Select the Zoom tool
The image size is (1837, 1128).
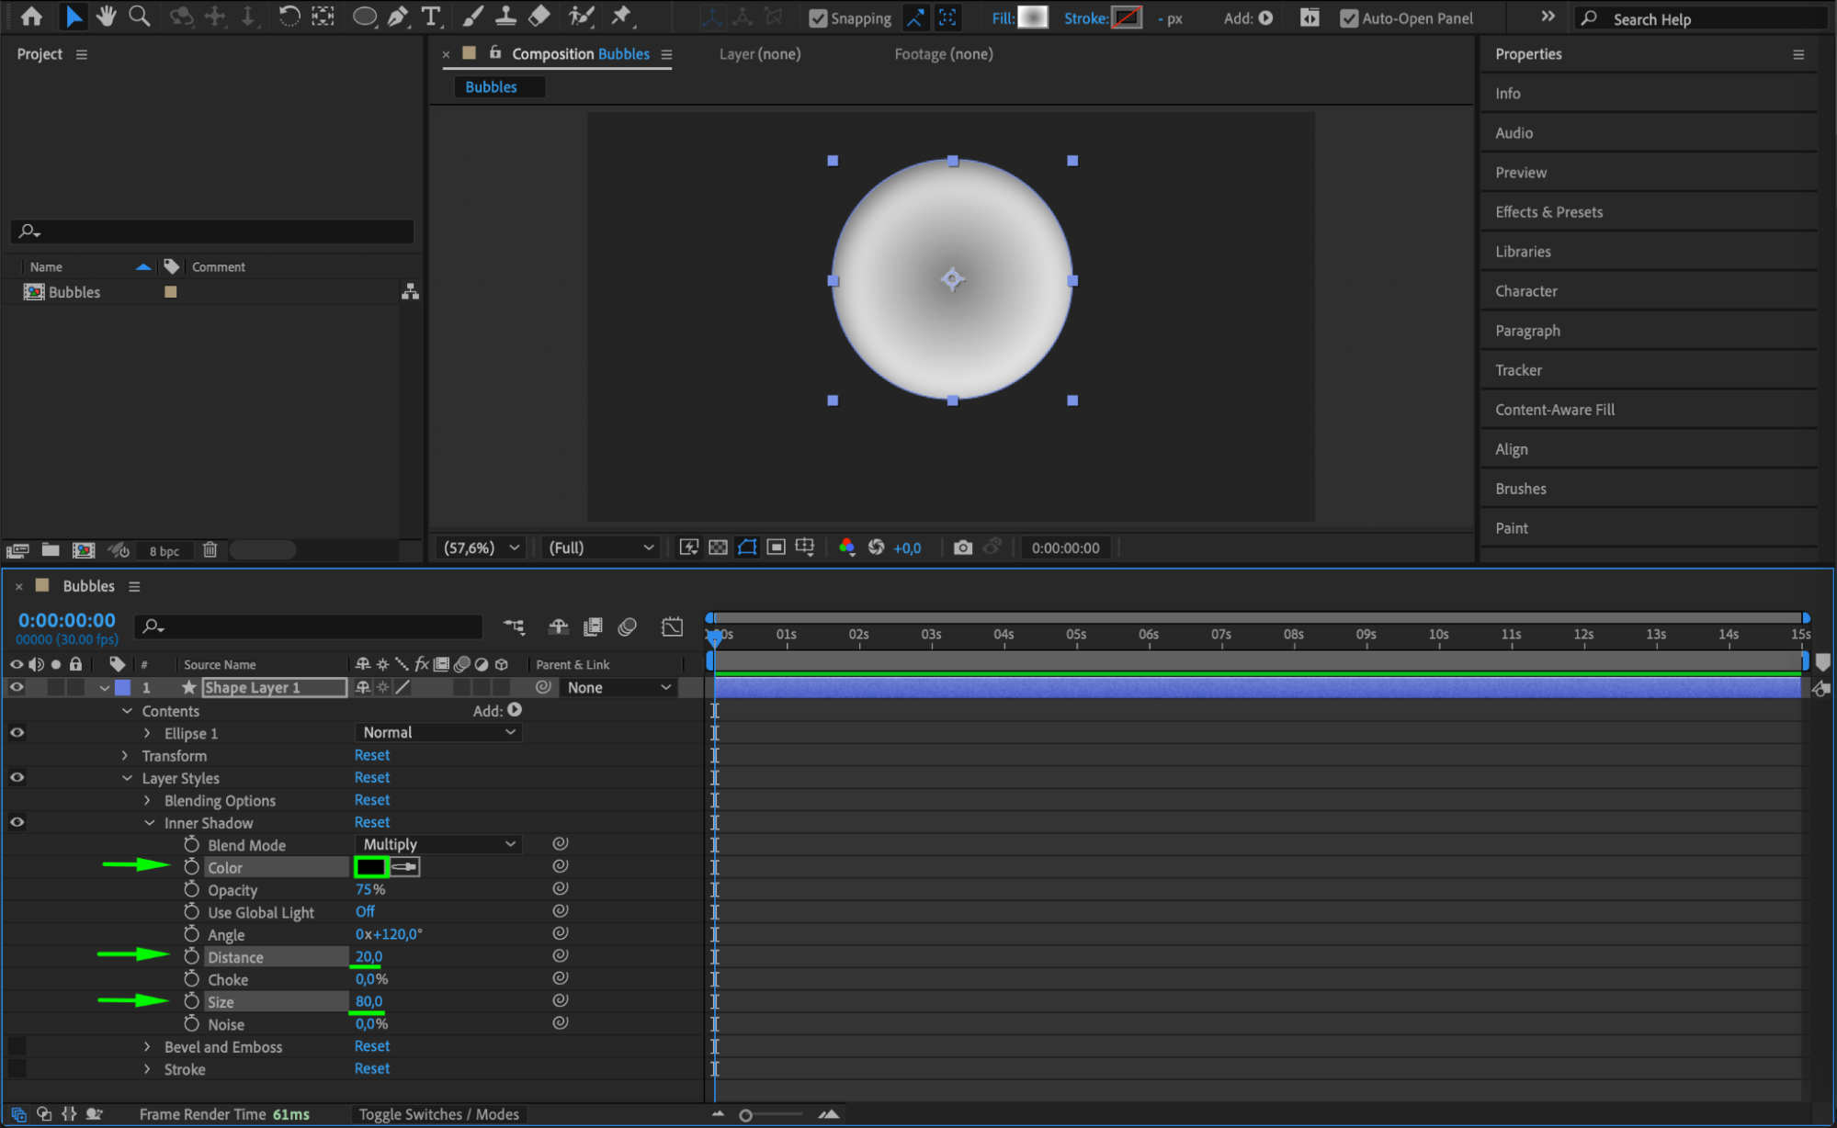coord(139,16)
